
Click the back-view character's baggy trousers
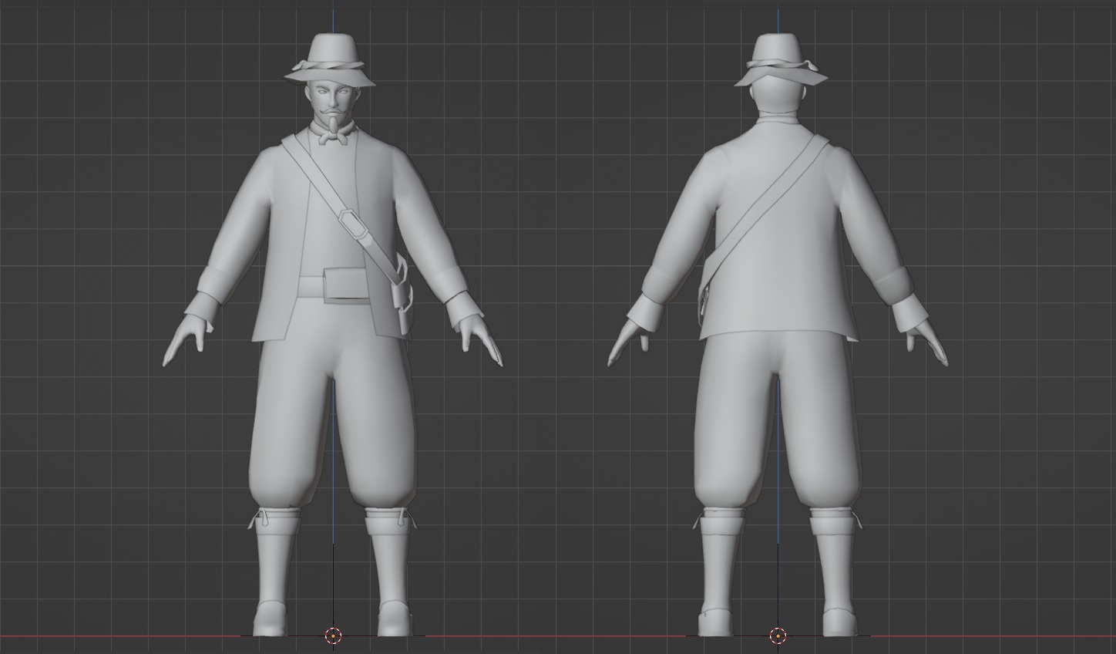pos(777,420)
